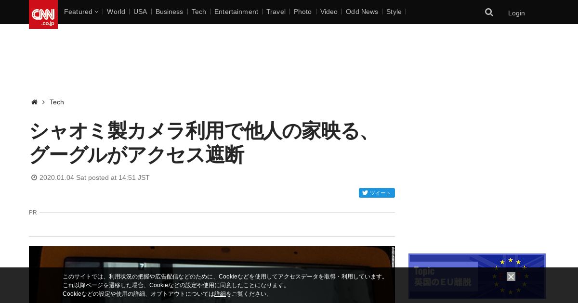Open the search magnifier icon

(489, 13)
